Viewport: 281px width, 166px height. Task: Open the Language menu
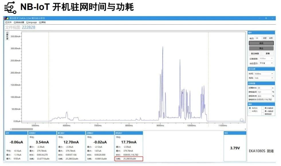click(32, 22)
